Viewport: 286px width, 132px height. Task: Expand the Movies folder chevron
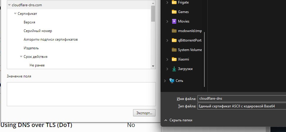pyautogui.click(x=167, y=21)
